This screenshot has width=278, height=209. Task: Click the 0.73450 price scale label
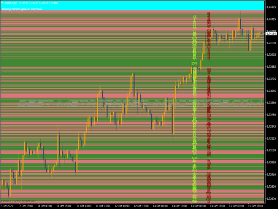[x=272, y=115]
